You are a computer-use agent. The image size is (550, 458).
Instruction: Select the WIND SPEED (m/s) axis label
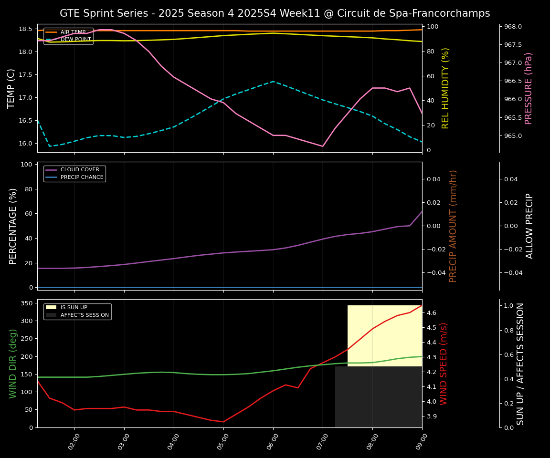tap(444, 363)
